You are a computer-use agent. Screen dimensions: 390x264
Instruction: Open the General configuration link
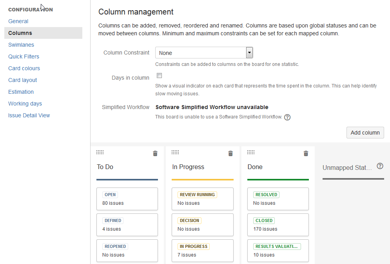click(18, 21)
